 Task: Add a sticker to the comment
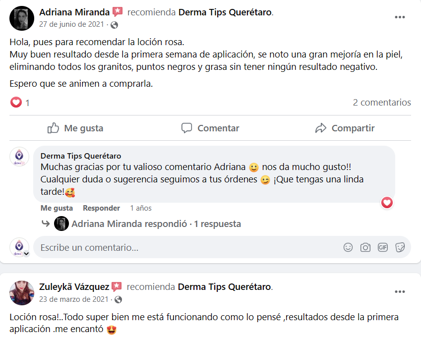point(400,247)
